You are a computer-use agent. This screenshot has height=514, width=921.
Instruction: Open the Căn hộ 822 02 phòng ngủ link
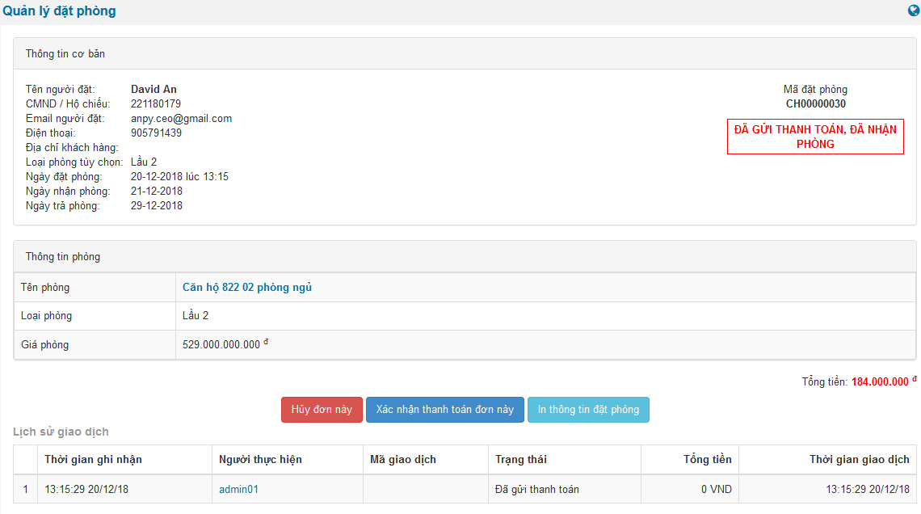point(247,288)
